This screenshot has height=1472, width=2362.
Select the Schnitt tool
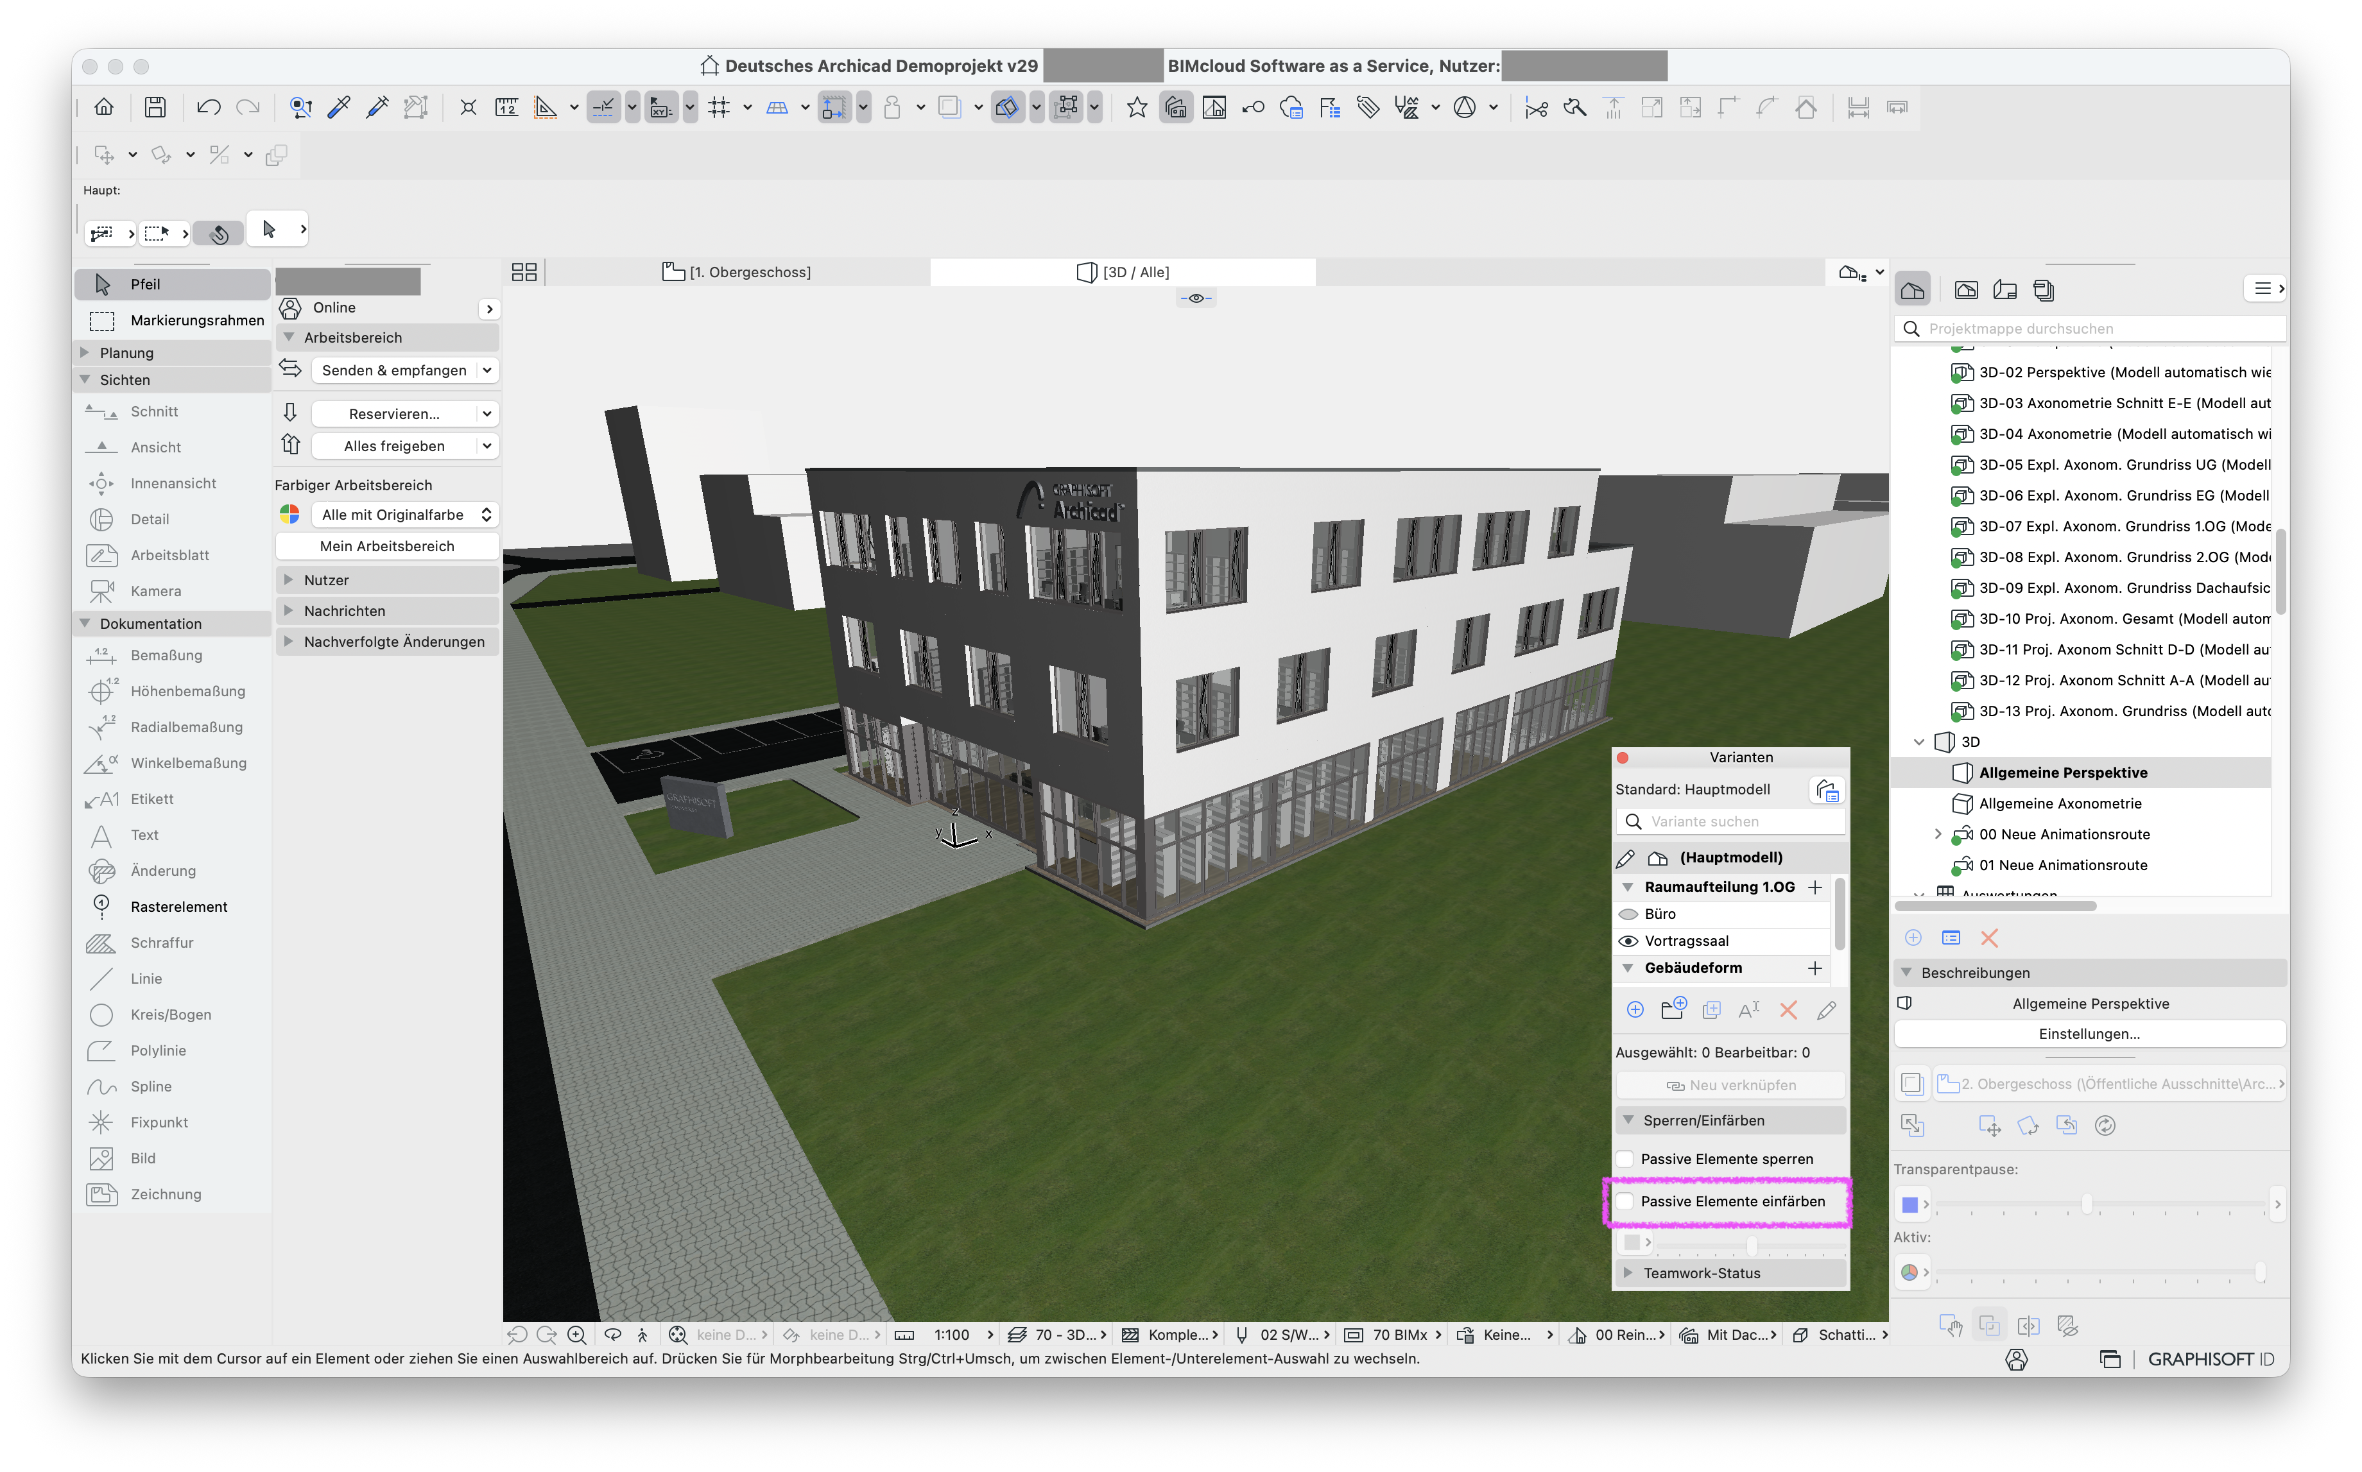pos(173,412)
